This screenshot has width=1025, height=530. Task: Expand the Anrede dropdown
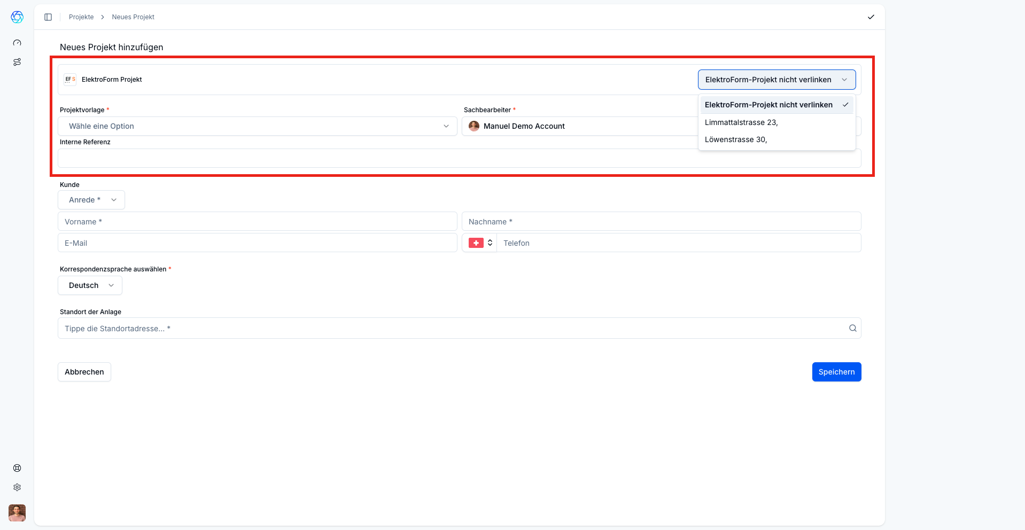pos(91,200)
